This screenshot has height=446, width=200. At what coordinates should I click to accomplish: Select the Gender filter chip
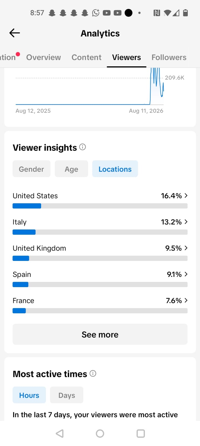click(x=31, y=169)
